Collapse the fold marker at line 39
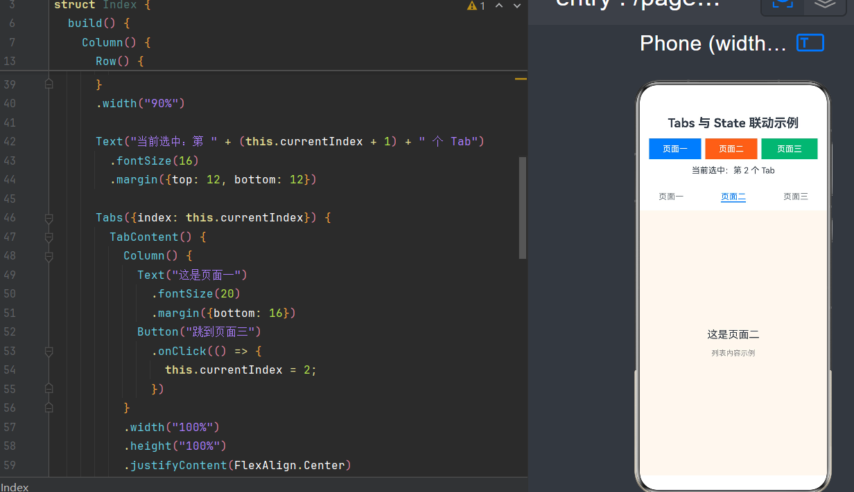 49,84
